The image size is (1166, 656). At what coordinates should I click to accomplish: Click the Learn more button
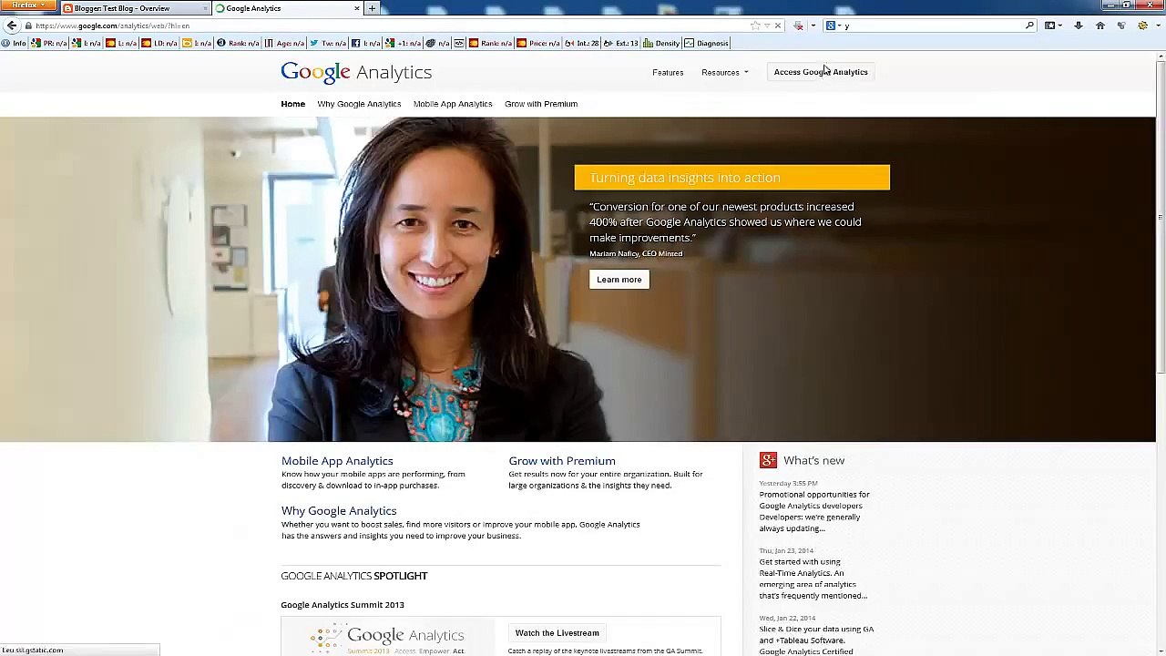tap(619, 280)
